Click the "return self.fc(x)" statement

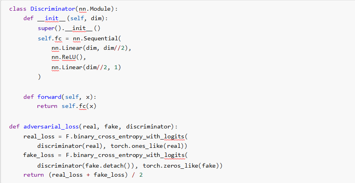coord(67,106)
